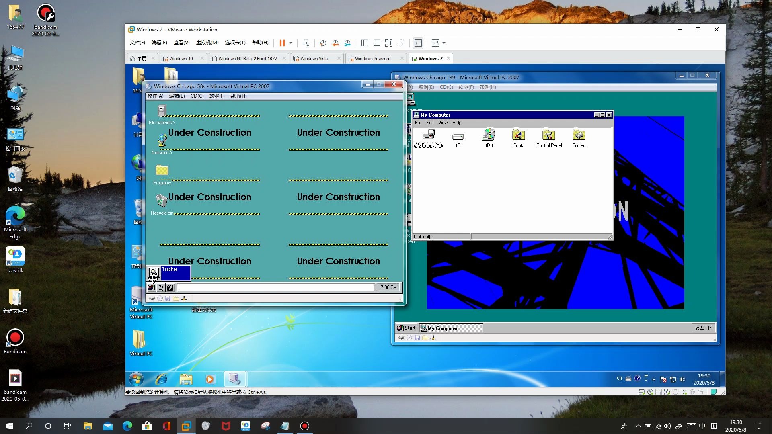Take a snapshot of this VM
772x434 pixels.
[x=323, y=43]
